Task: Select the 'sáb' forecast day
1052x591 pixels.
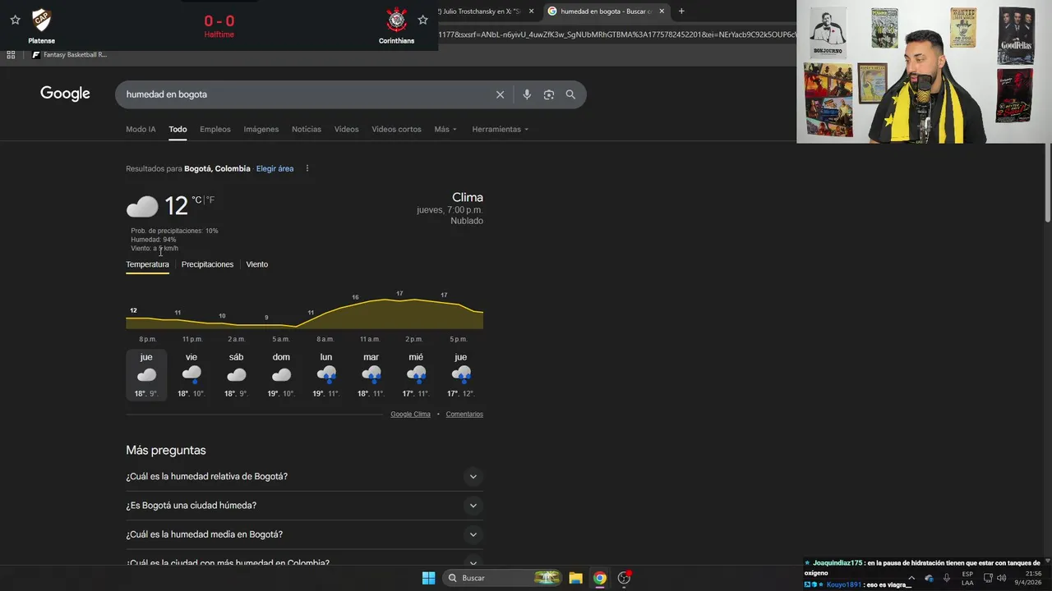Action: (237, 375)
